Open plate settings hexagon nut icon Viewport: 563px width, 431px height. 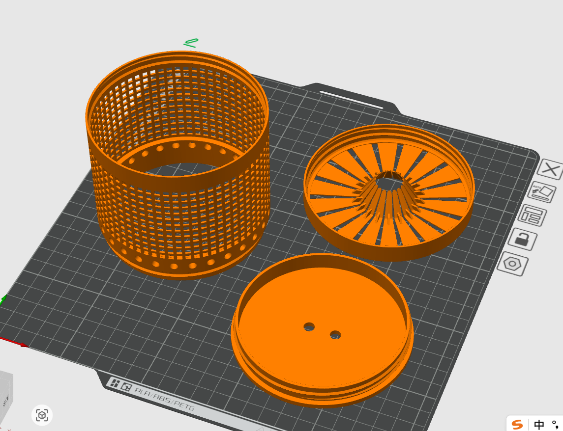click(513, 264)
